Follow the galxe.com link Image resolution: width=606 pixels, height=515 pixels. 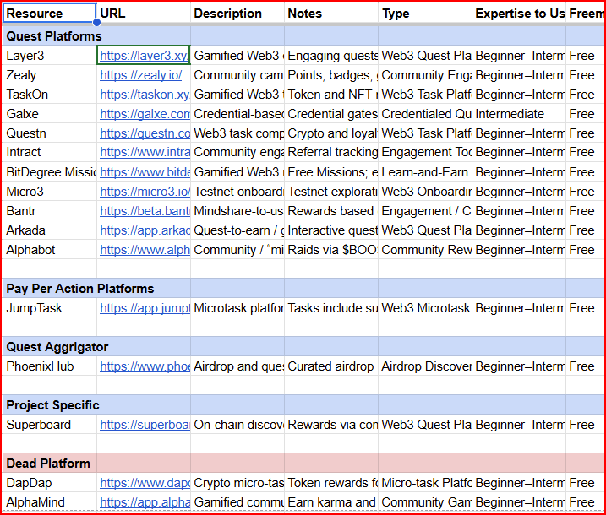click(x=145, y=114)
